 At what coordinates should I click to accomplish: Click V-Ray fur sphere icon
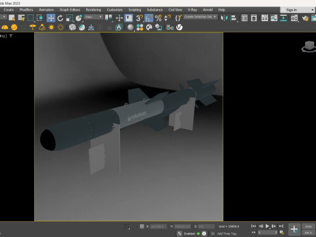click(82, 27)
